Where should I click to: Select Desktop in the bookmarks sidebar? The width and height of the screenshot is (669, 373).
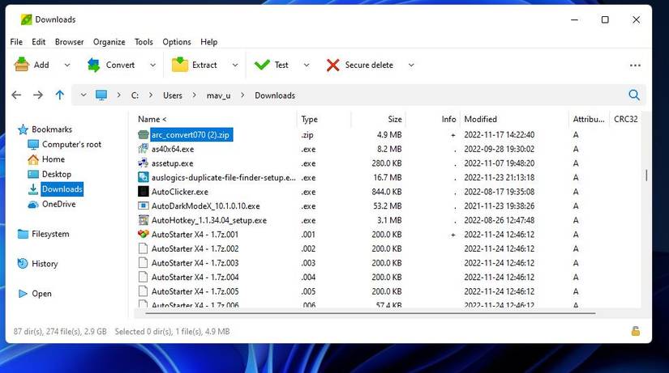pyautogui.click(x=57, y=174)
